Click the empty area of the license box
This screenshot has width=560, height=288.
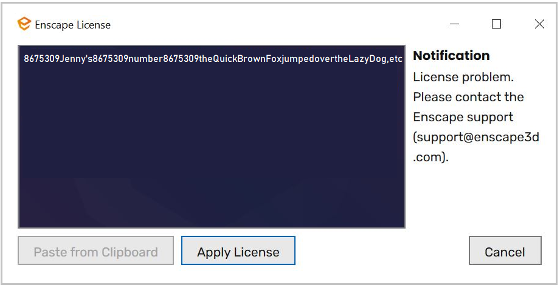click(x=212, y=150)
